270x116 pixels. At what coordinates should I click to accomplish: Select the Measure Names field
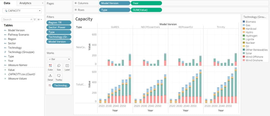(17, 65)
